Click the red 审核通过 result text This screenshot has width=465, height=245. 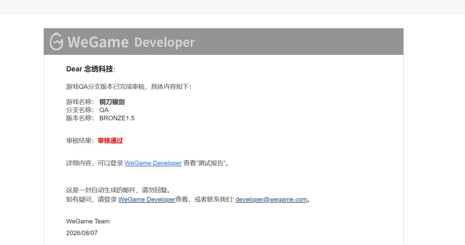110,140
